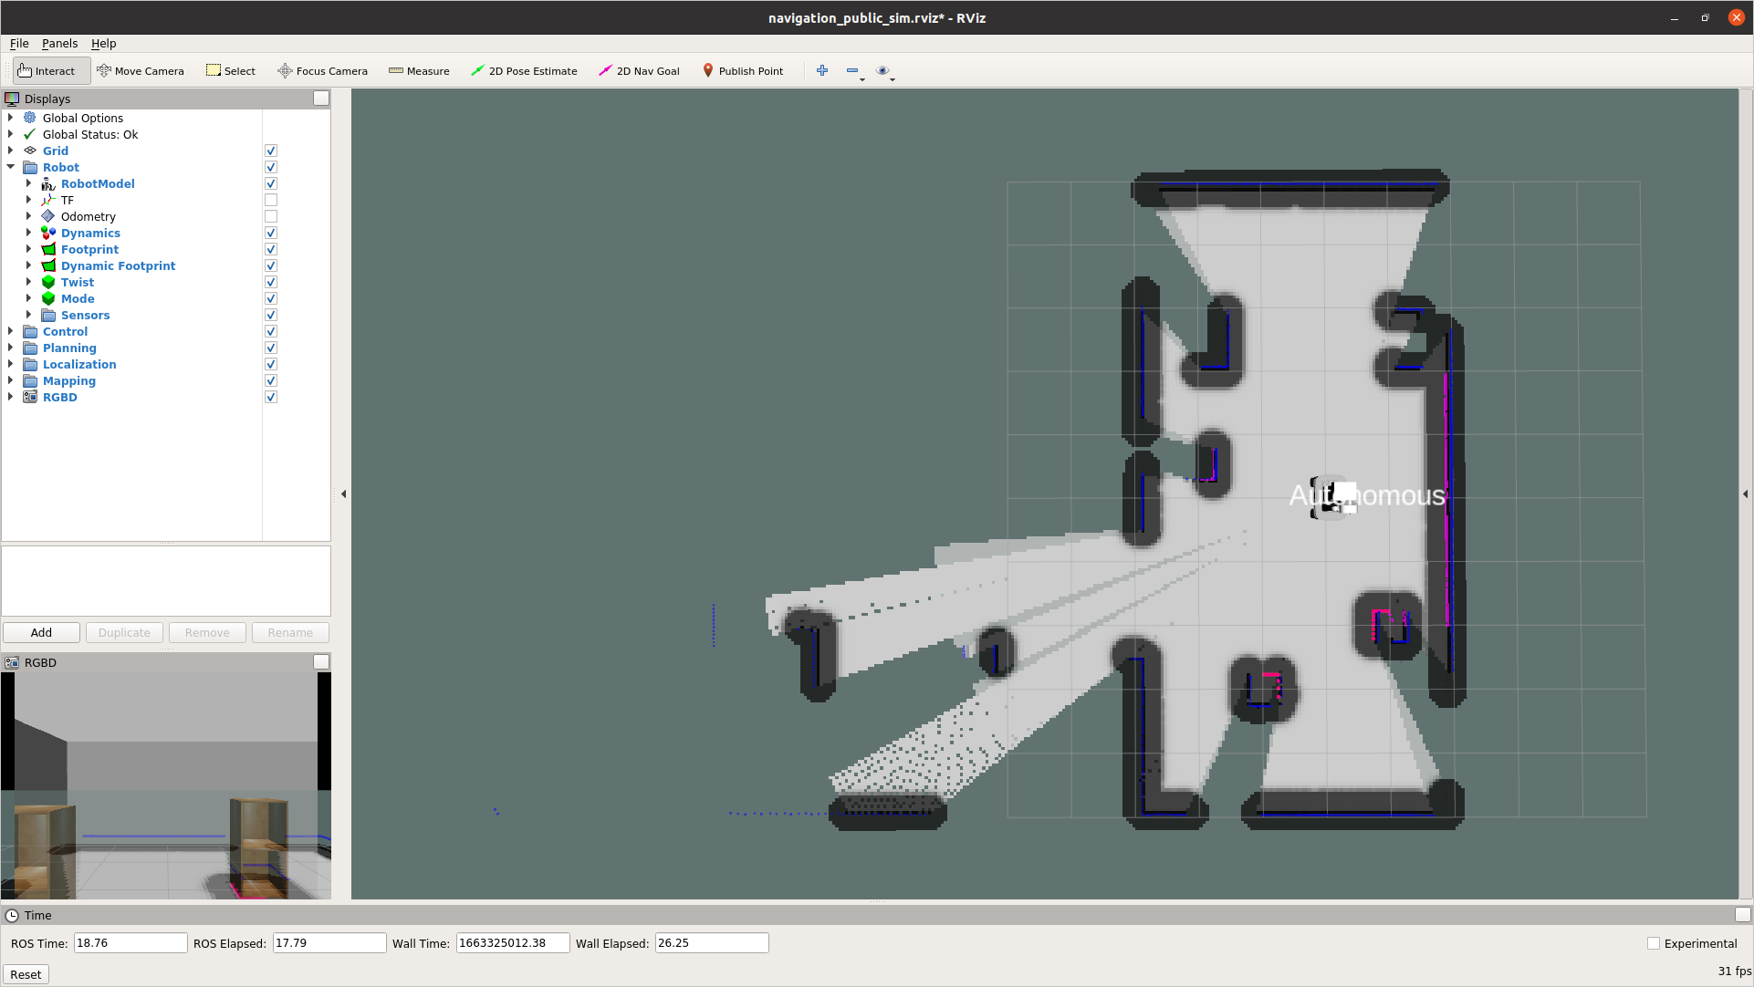Click the Rename button
Screen dimensions: 1754x987
click(x=290, y=632)
